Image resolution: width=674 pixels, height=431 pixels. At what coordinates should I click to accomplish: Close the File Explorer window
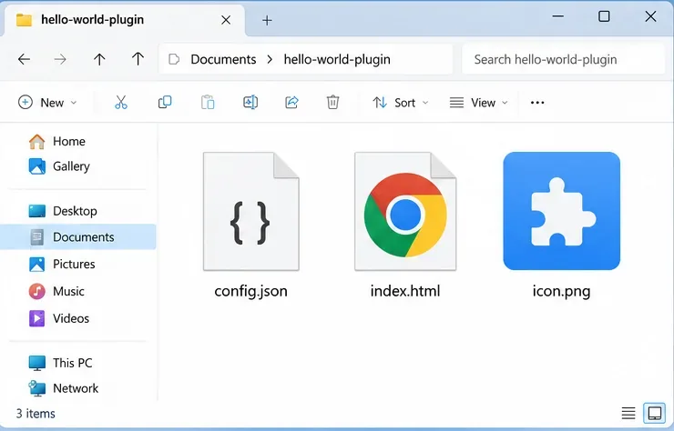point(651,16)
